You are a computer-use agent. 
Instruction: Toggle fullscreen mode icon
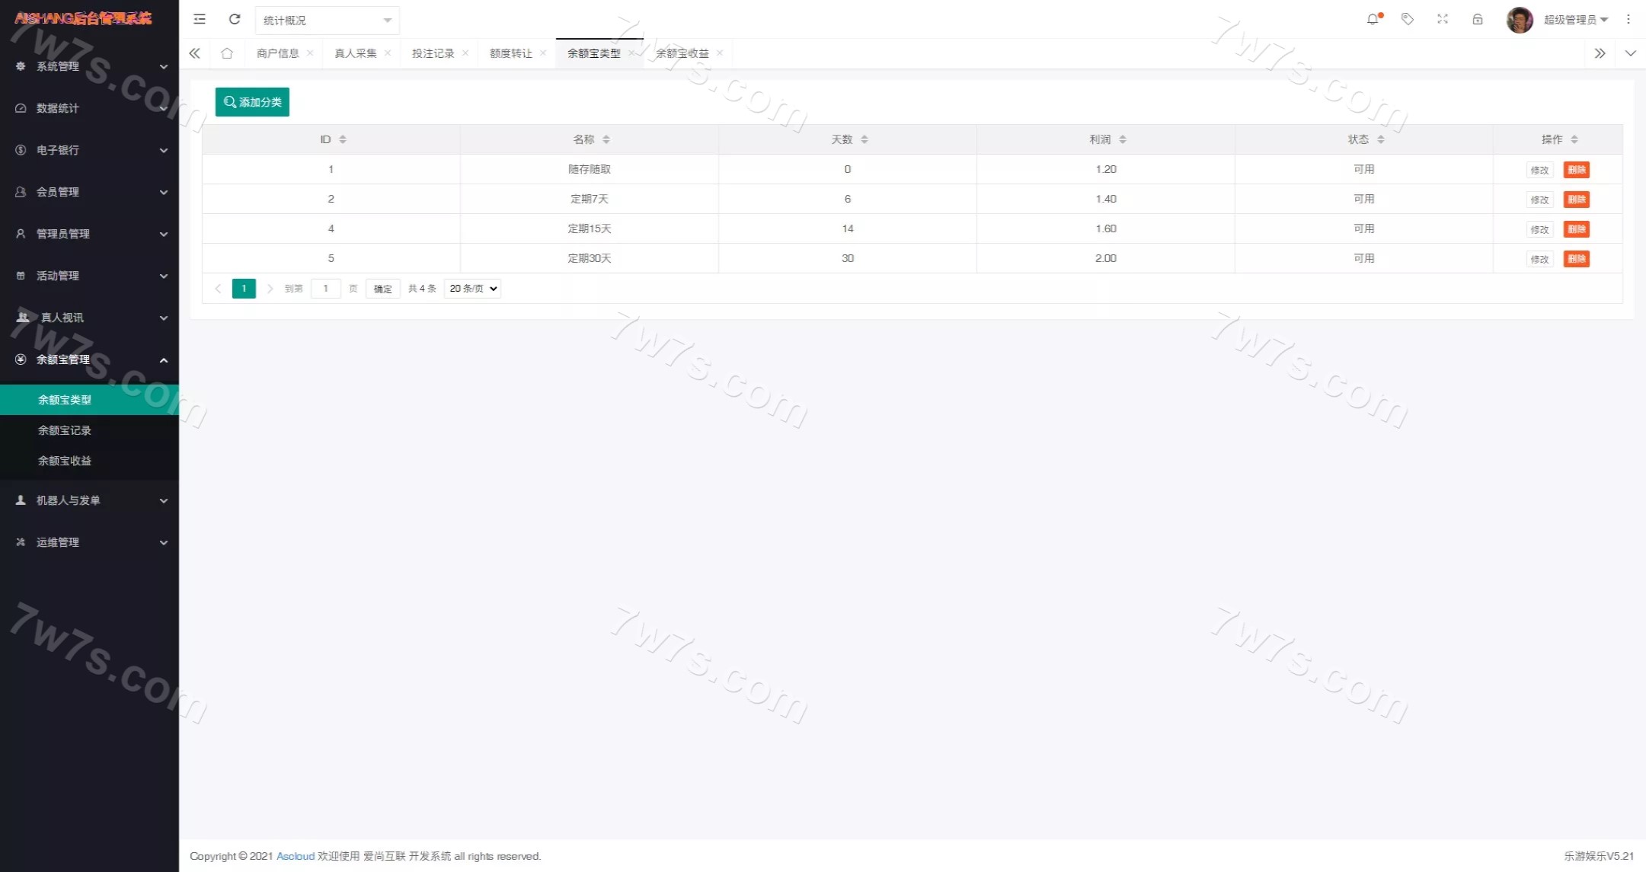[1443, 19]
